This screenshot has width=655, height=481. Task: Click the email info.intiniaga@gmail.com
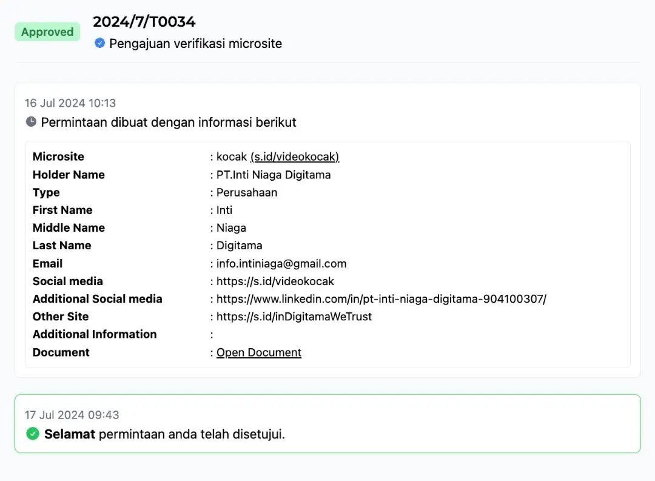(281, 263)
